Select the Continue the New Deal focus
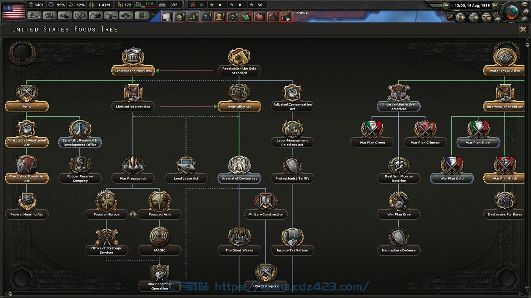 (x=133, y=62)
